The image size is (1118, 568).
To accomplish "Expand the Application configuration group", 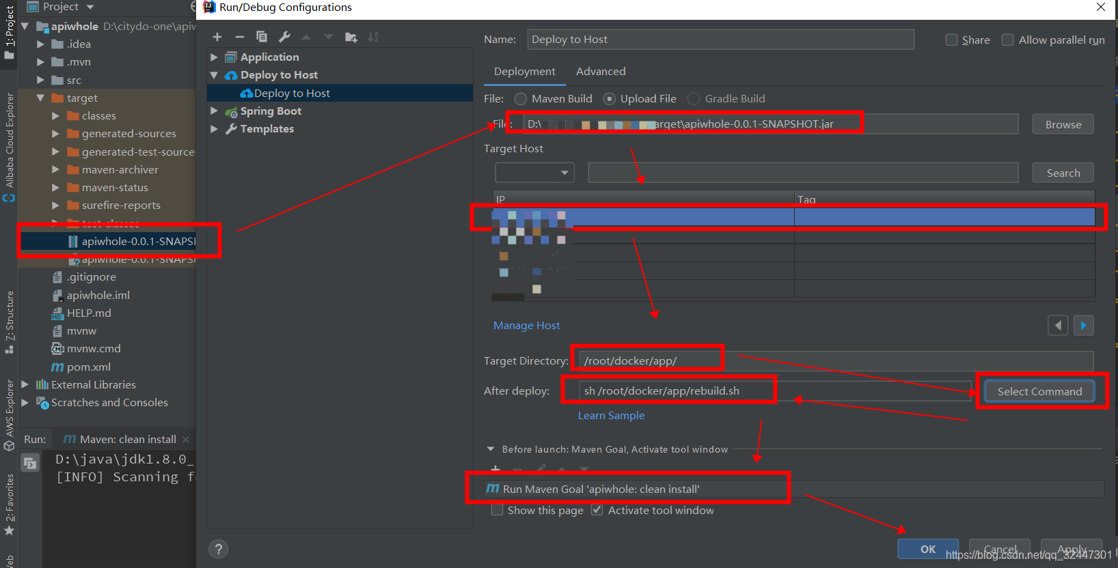I will click(214, 57).
